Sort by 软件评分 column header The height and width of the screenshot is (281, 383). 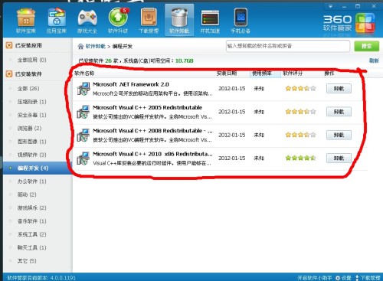coord(293,74)
